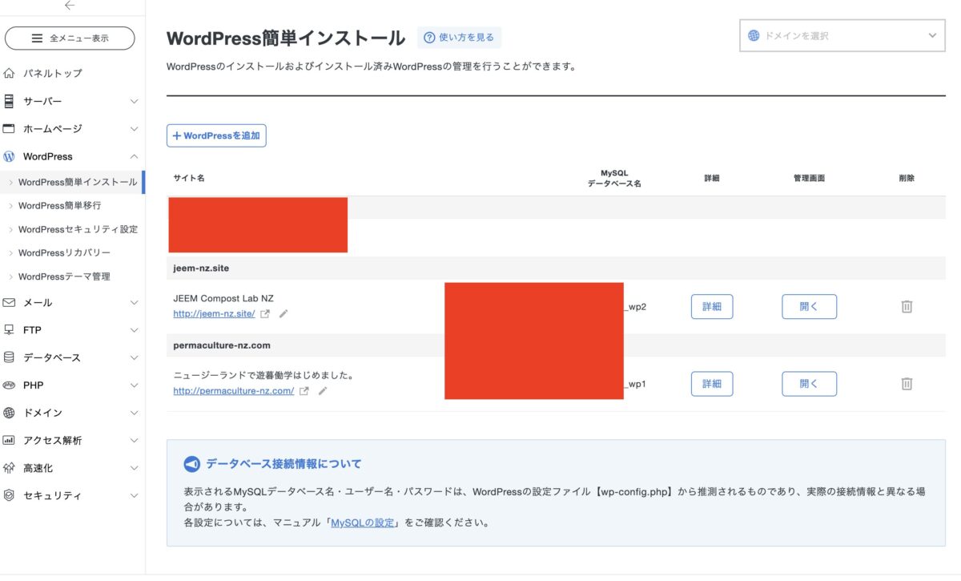Screen dimensions: 961x581
Task: Select WordPressリカバリー in the sidebar
Action: pos(64,252)
